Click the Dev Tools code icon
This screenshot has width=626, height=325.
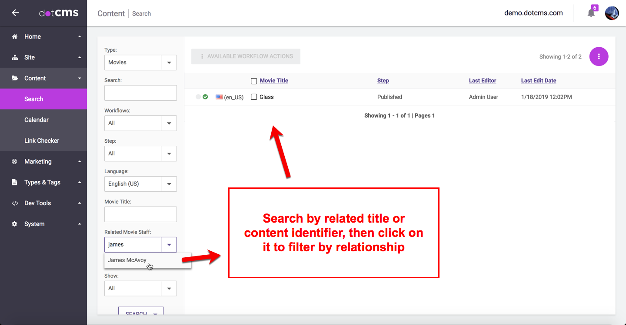click(15, 203)
